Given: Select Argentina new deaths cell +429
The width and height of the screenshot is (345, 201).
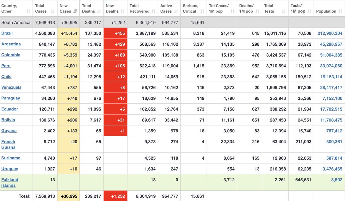Looking at the screenshot, I should pos(116,44).
